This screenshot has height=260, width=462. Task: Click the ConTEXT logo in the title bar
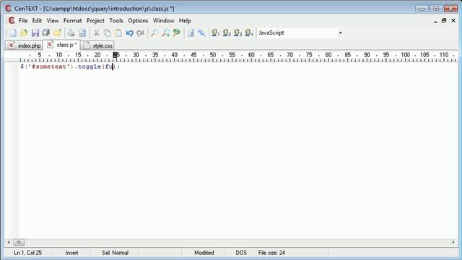[8, 9]
